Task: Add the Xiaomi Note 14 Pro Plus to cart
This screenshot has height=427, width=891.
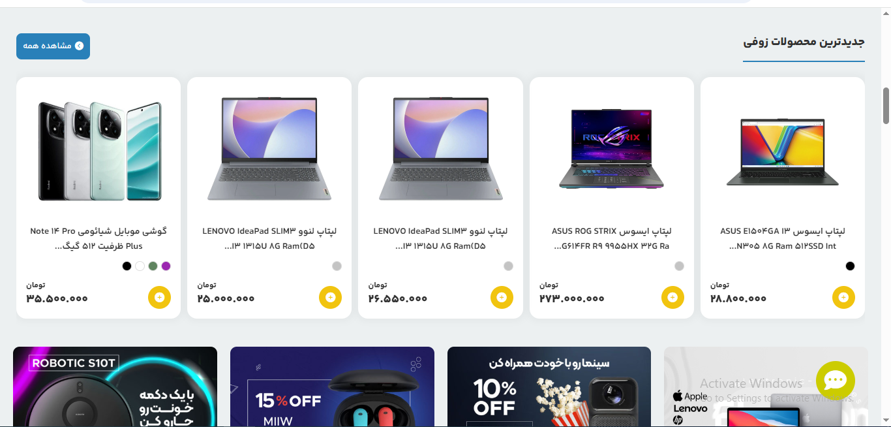Action: 159,297
